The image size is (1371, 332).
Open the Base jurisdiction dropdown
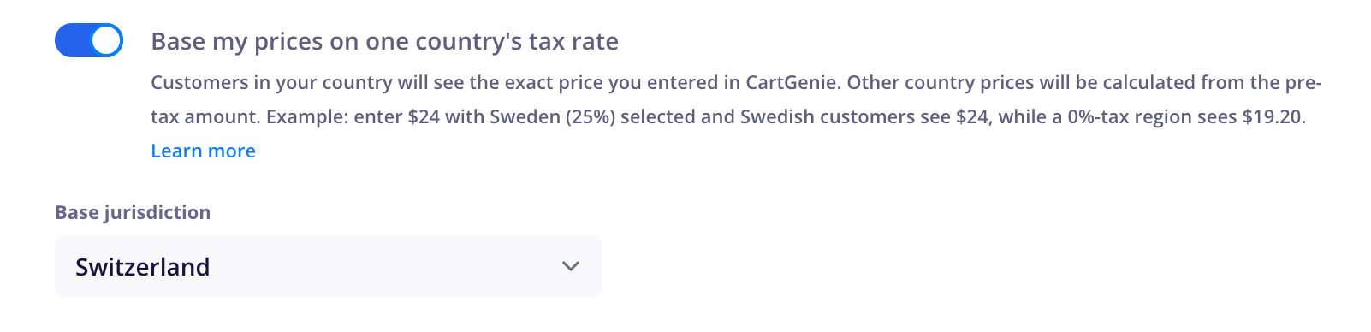(x=329, y=266)
